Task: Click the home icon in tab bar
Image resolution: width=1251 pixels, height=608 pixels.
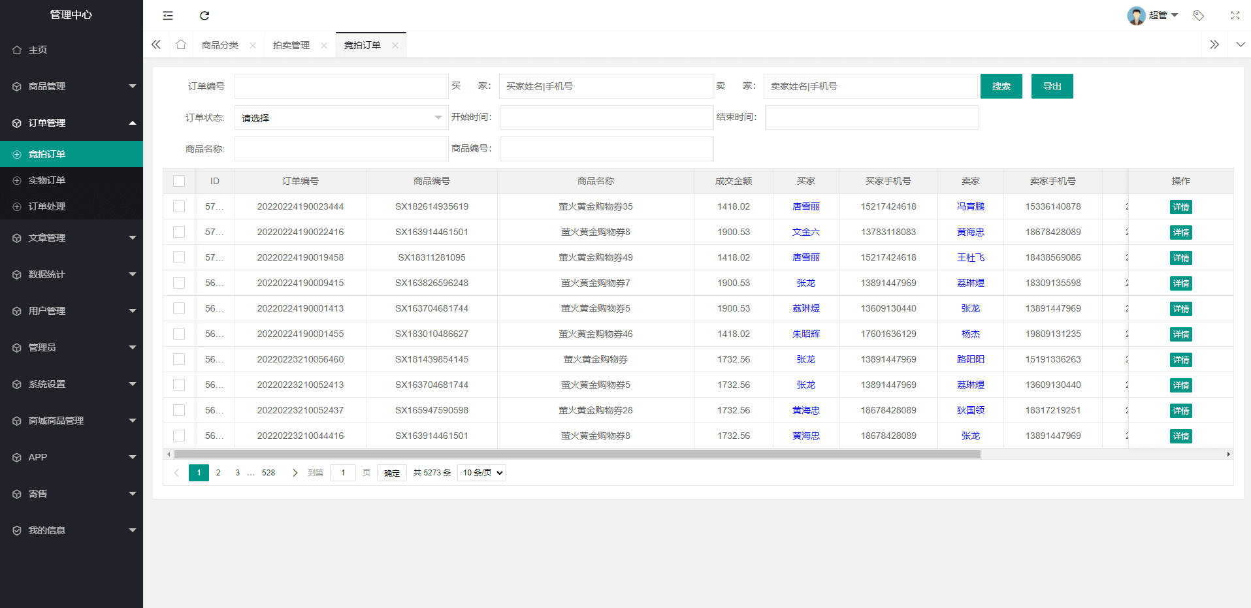Action: click(x=181, y=44)
